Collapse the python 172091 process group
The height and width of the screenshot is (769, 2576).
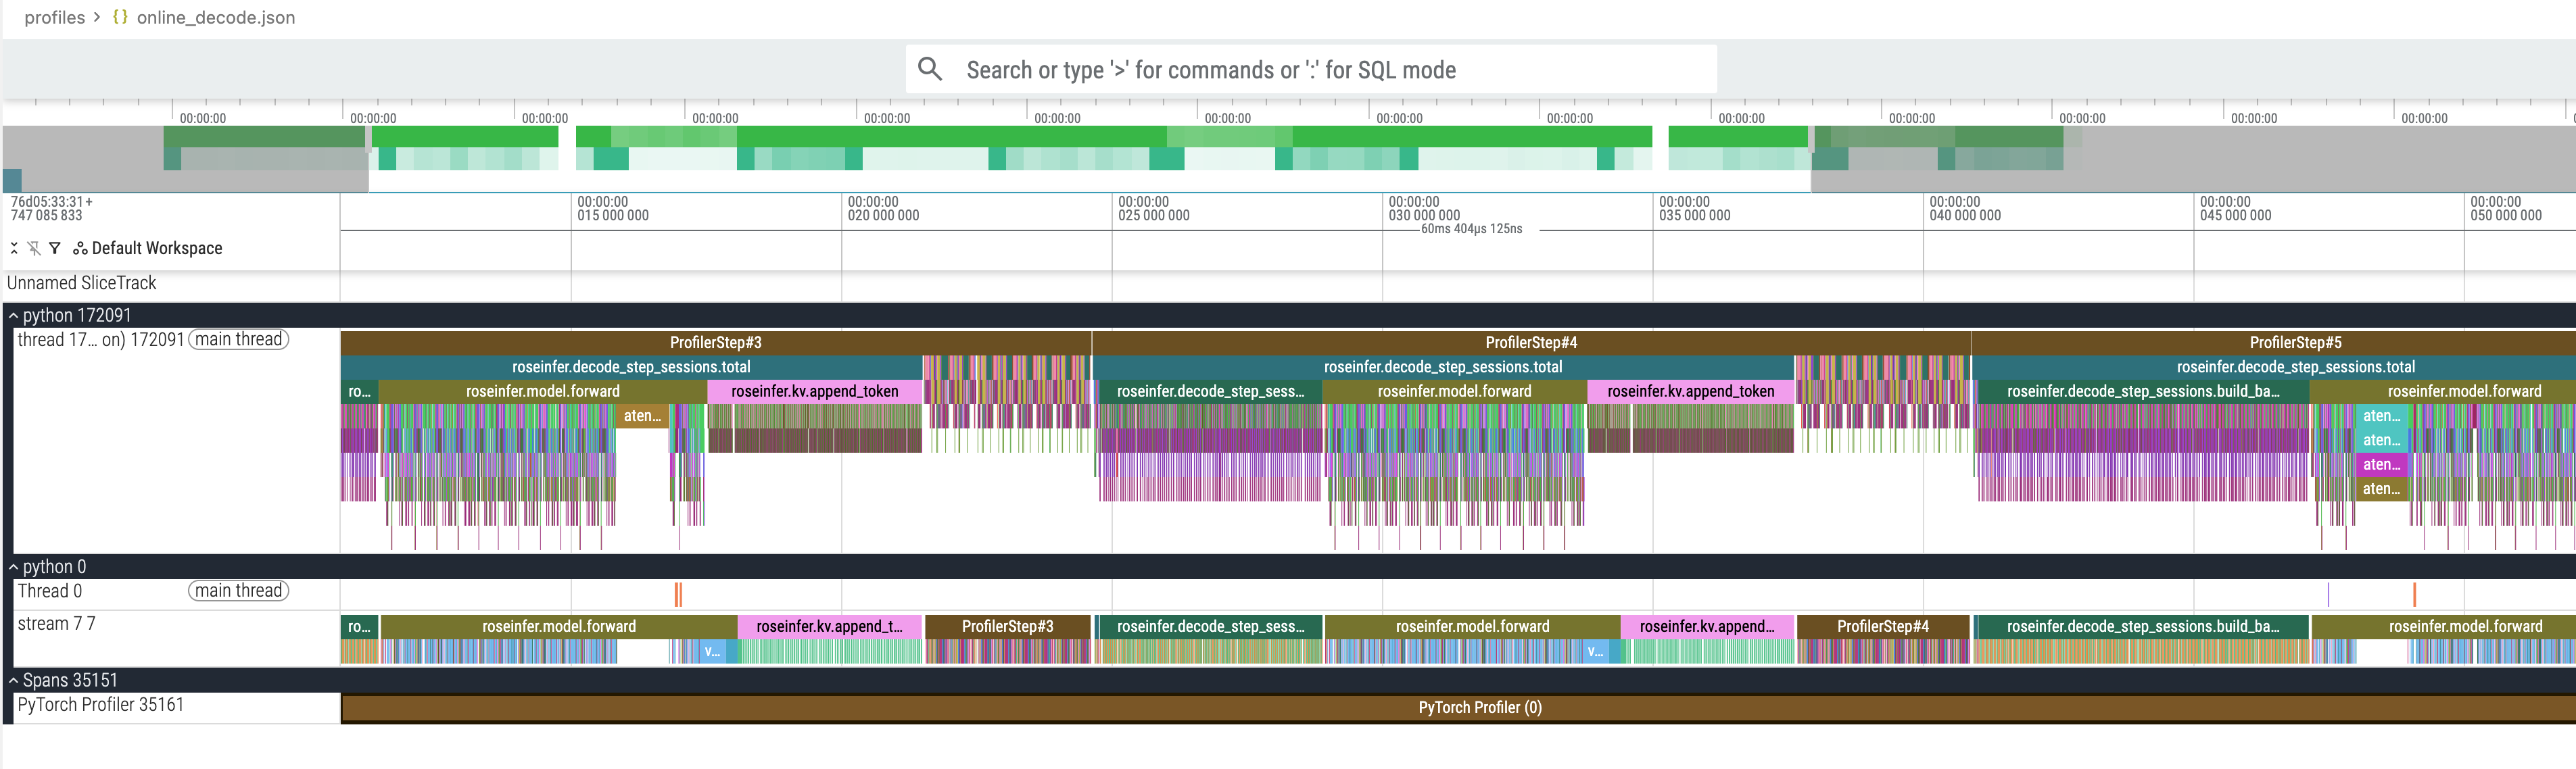14,316
